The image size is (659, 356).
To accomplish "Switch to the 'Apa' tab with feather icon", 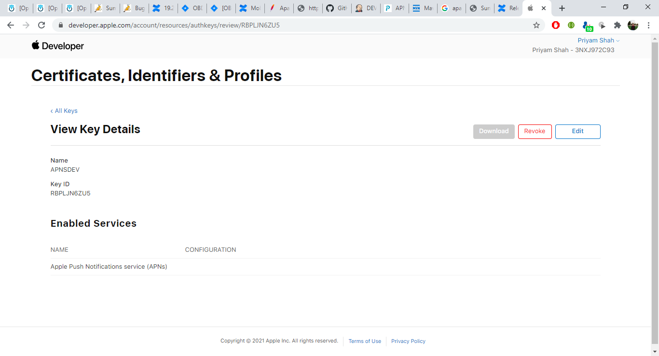I will click(x=278, y=8).
